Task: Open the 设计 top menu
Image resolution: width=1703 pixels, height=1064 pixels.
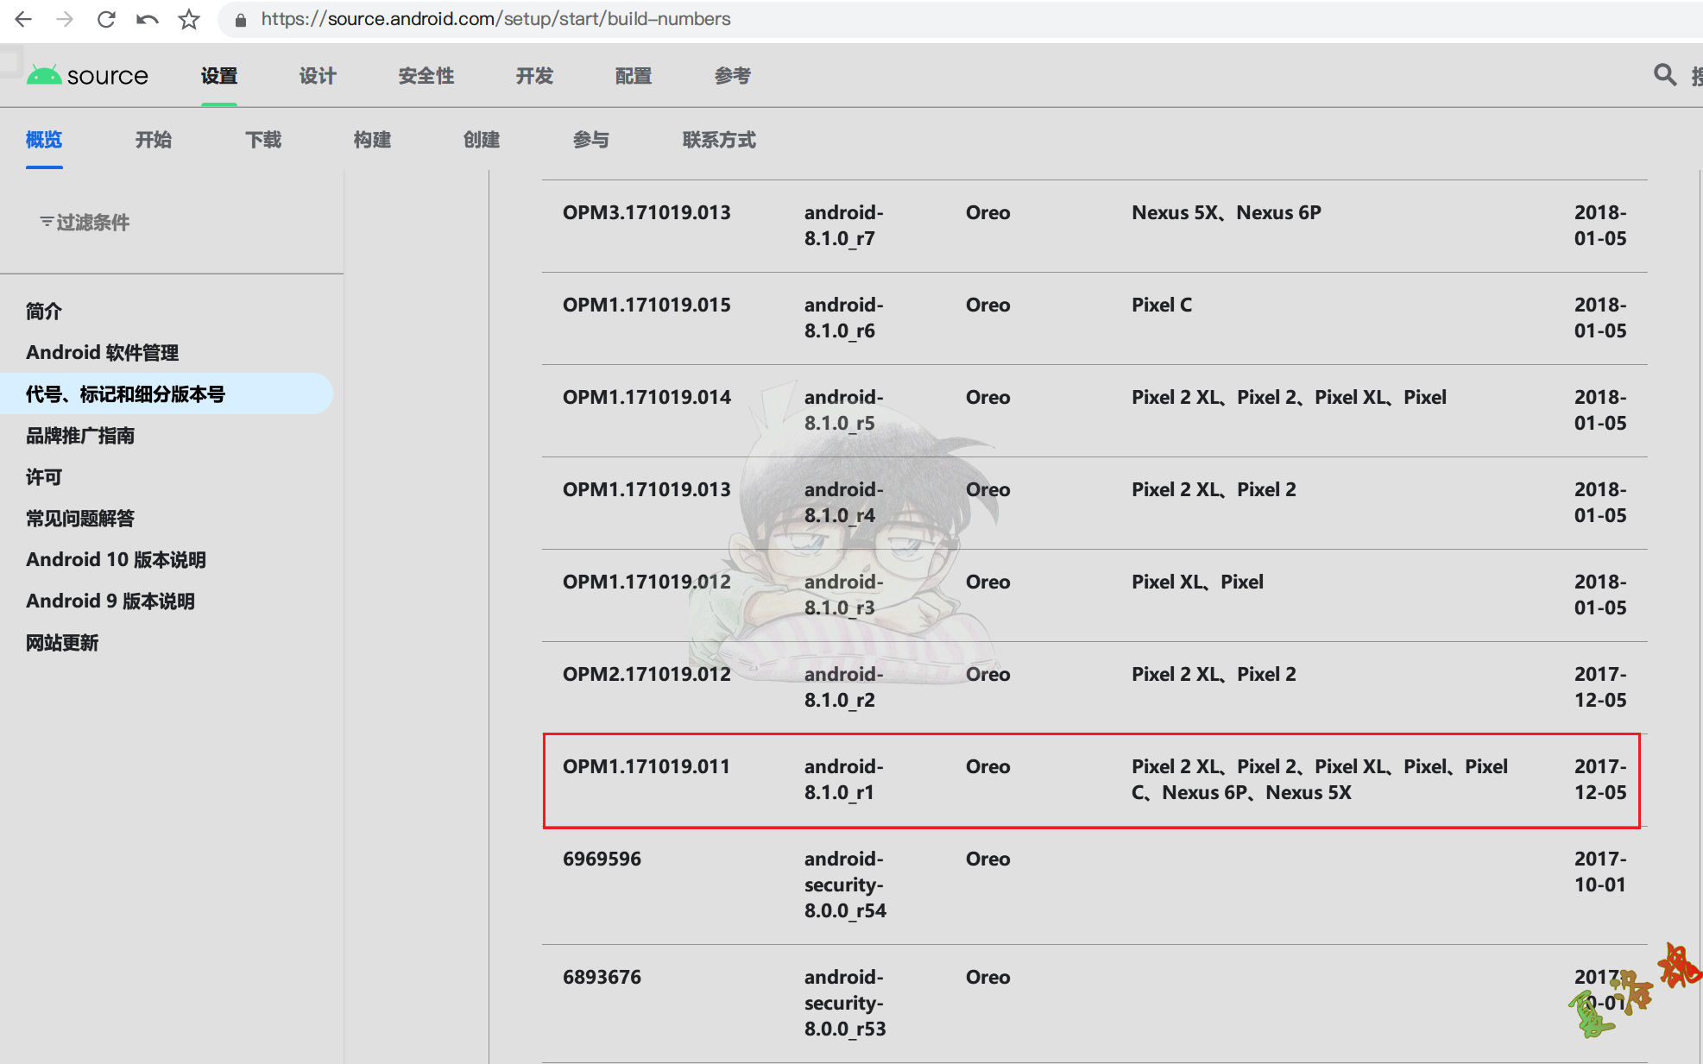Action: pyautogui.click(x=318, y=76)
